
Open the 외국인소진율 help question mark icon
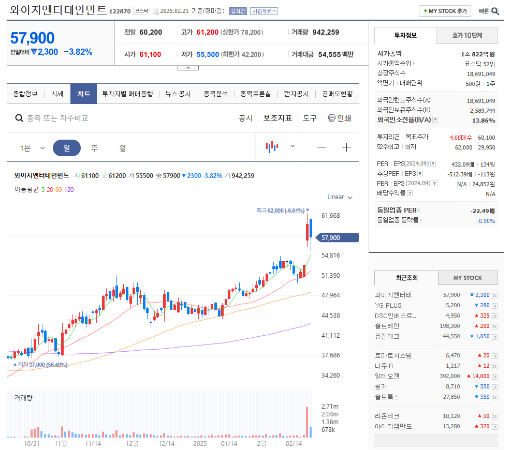click(434, 120)
